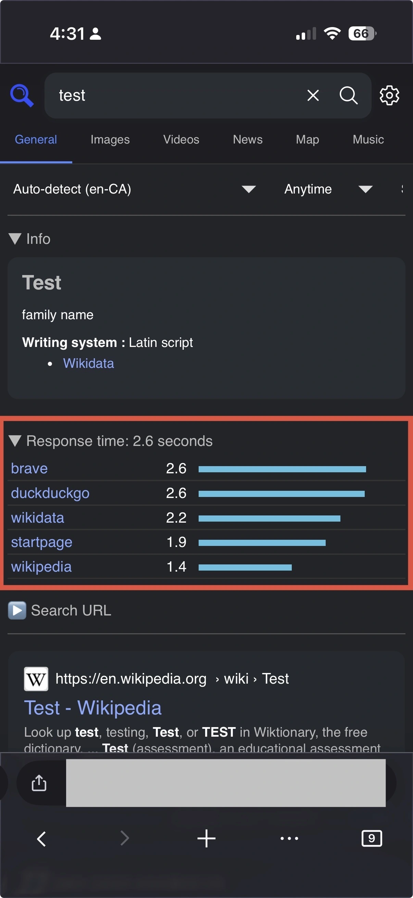Open preferences via gear icon
Image resolution: width=413 pixels, height=898 pixels.
389,95
